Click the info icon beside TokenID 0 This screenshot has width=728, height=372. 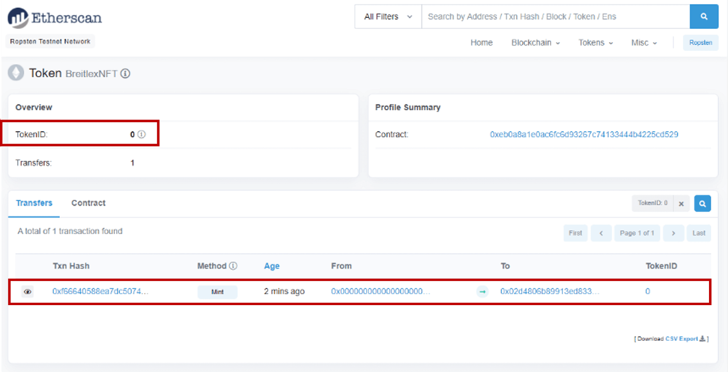[141, 135]
